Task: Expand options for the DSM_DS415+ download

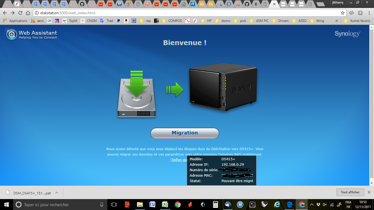Action: 57,192
